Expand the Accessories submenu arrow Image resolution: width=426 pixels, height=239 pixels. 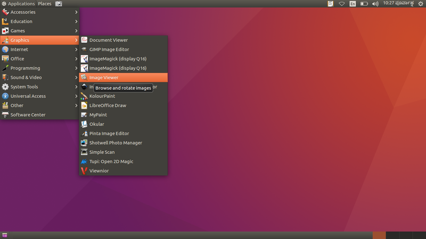point(76,12)
